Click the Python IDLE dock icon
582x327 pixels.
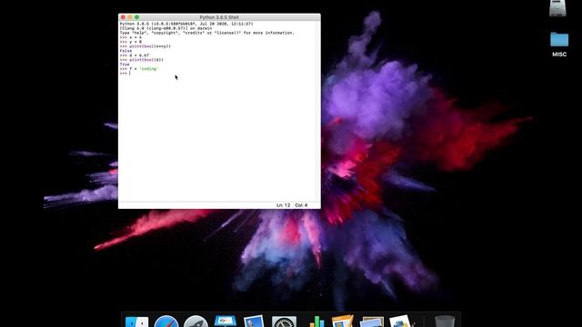coord(401,322)
